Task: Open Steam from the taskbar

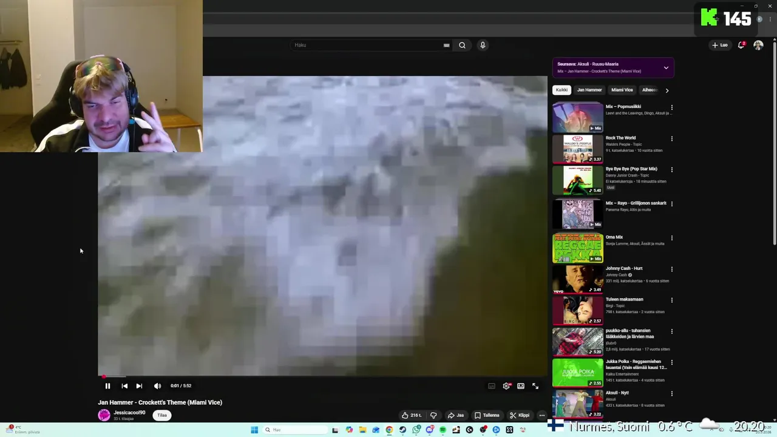Action: pos(402,430)
